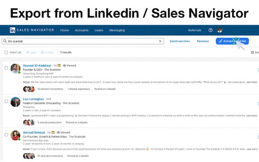The height and width of the screenshot is (162, 259).
Task: Click the search magnifier icon
Action: [x=5, y=41]
